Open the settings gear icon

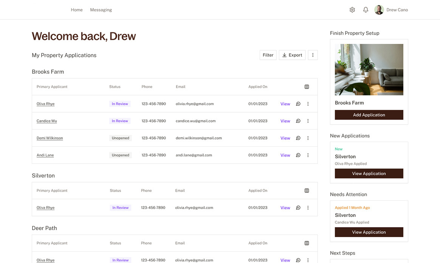click(x=352, y=10)
